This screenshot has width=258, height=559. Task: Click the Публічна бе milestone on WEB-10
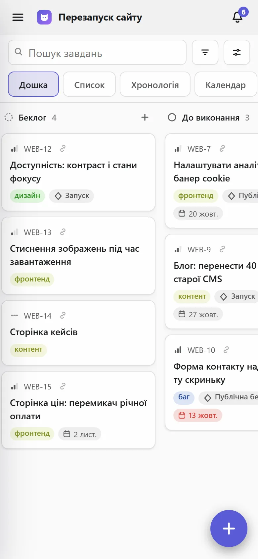pos(228,397)
